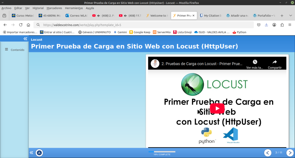Screen dimensions: 295x158
Task: Open the Lista Emoji bookmark
Action: (x=182, y=32)
